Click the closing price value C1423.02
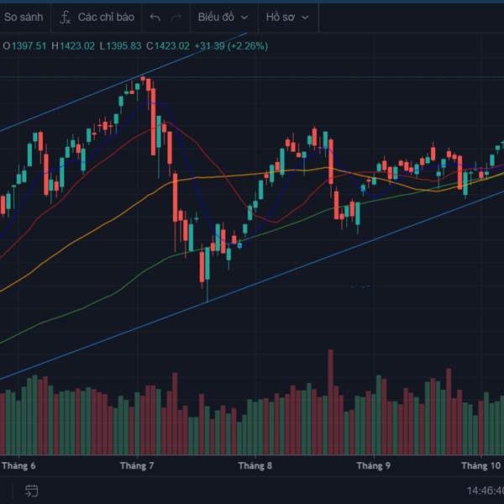 coord(168,46)
